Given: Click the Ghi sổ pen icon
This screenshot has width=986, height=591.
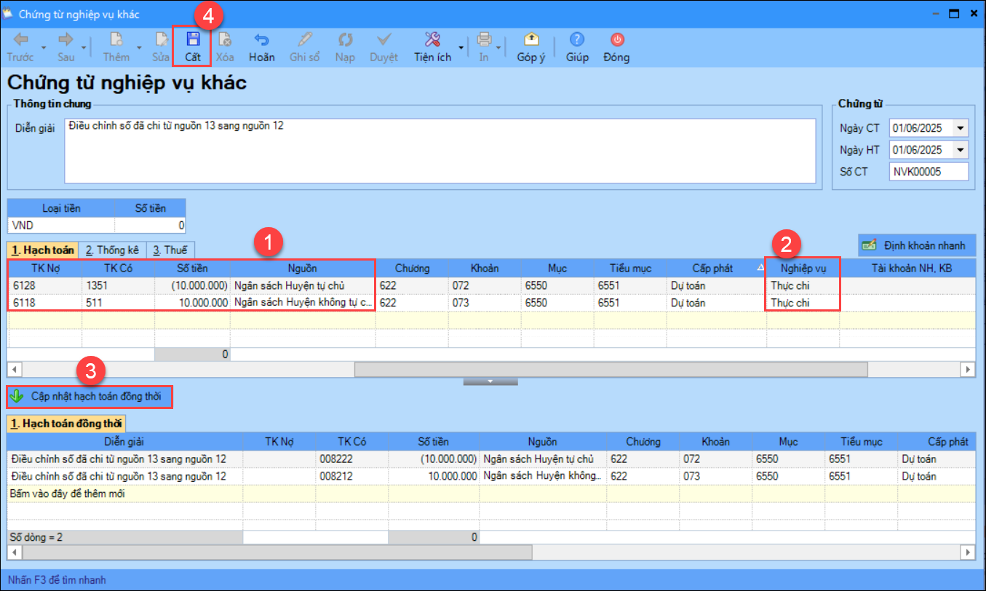Looking at the screenshot, I should click(305, 39).
